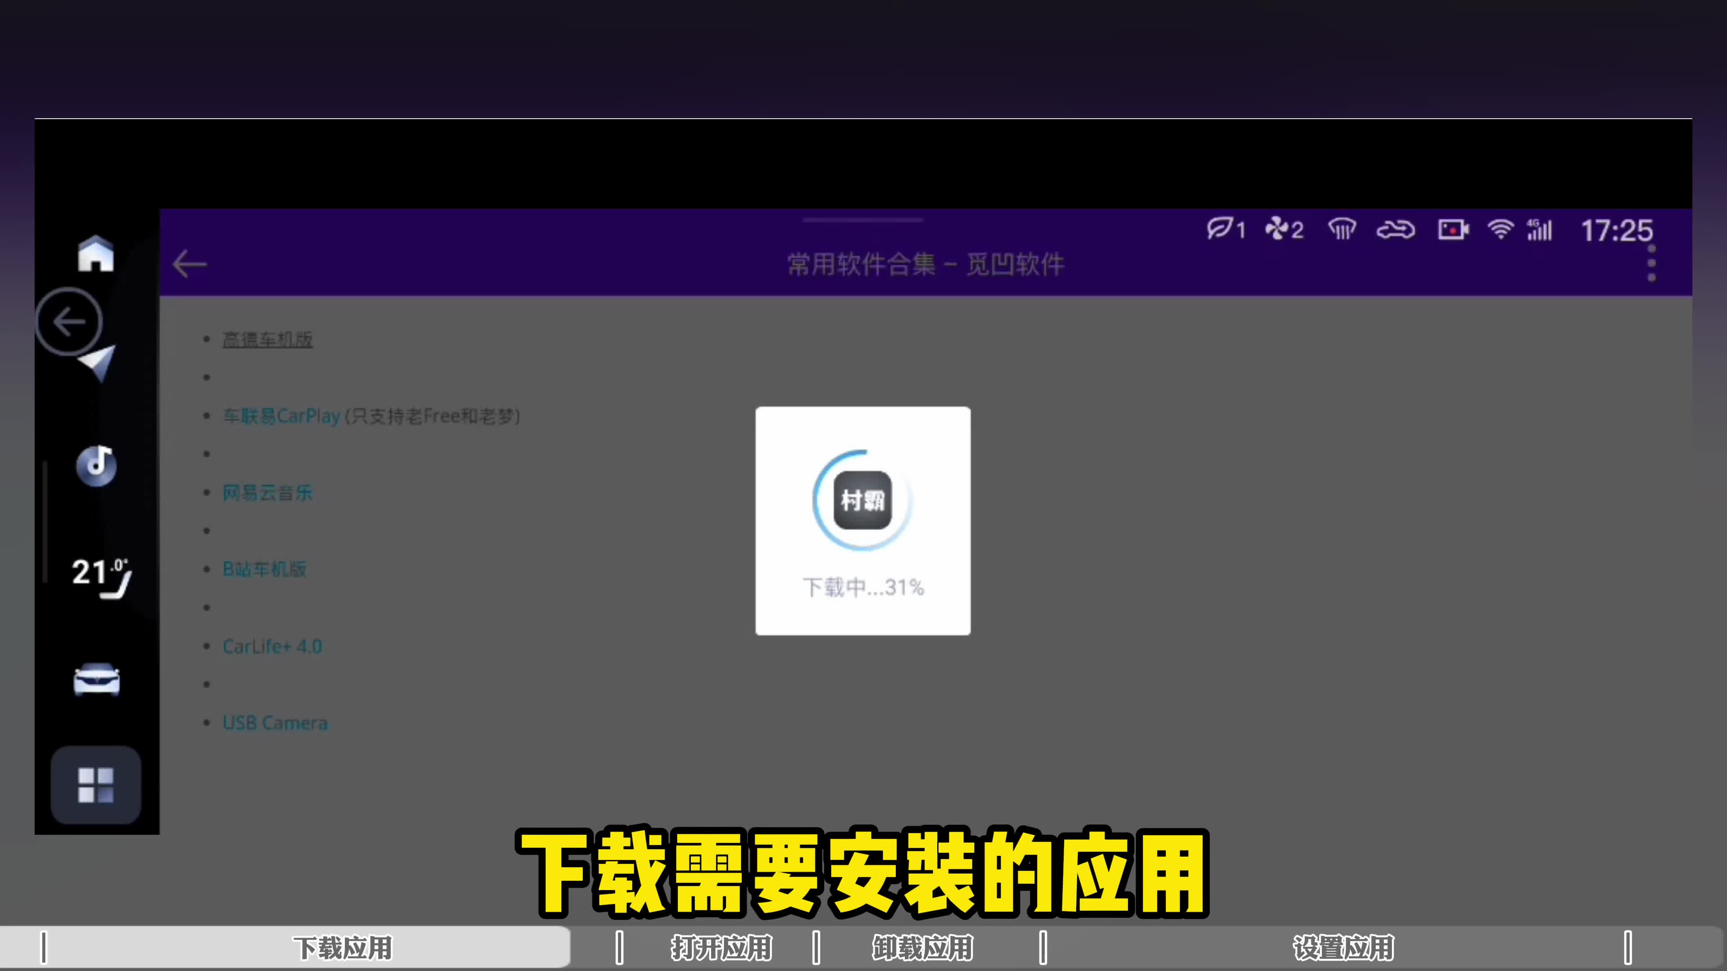The width and height of the screenshot is (1727, 971).
Task: Click the 村霸 download progress indicator
Action: 862,500
